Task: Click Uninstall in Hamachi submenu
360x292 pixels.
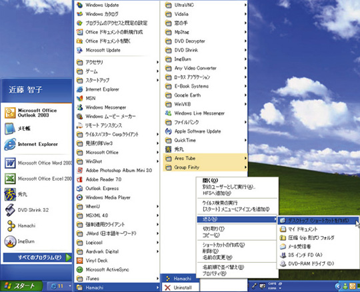Action: pyautogui.click(x=181, y=287)
